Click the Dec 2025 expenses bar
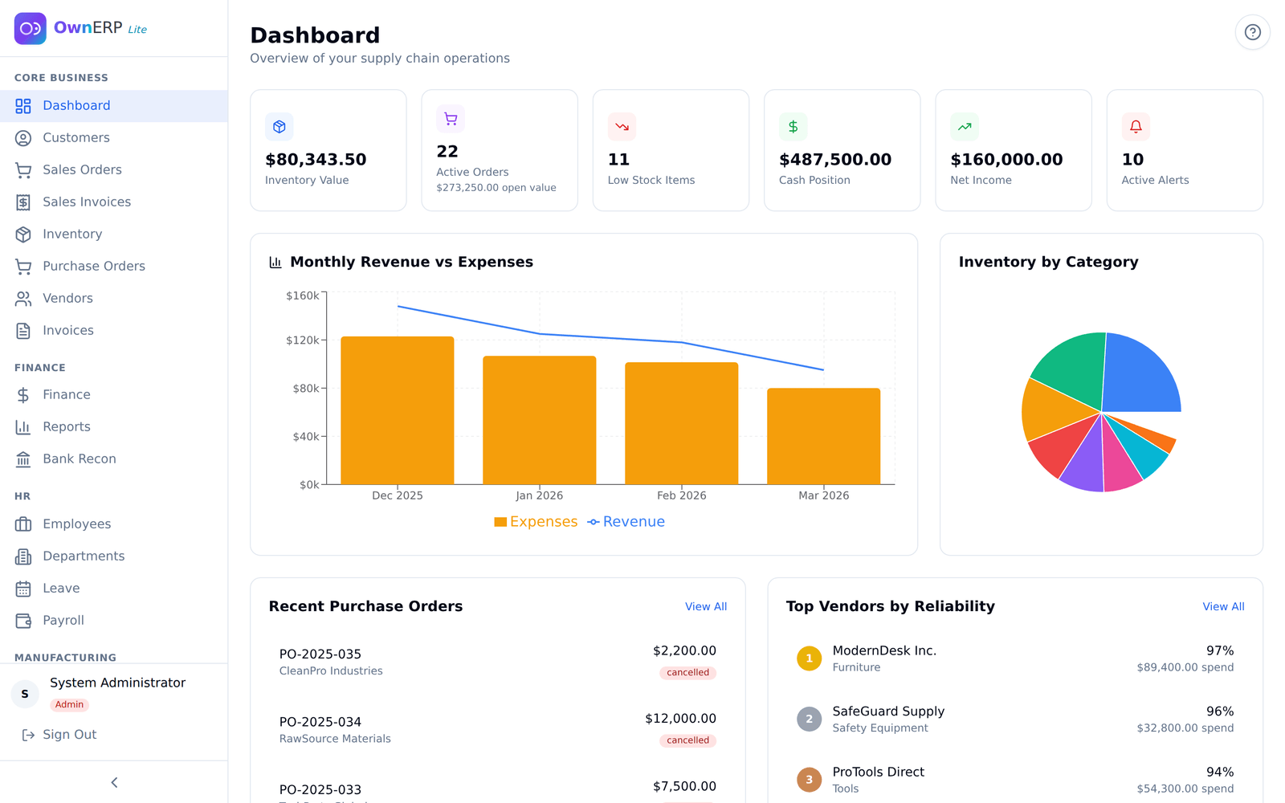This screenshot has width=1285, height=803. click(x=398, y=410)
